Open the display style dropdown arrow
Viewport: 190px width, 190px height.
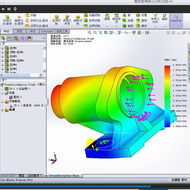[122, 33]
